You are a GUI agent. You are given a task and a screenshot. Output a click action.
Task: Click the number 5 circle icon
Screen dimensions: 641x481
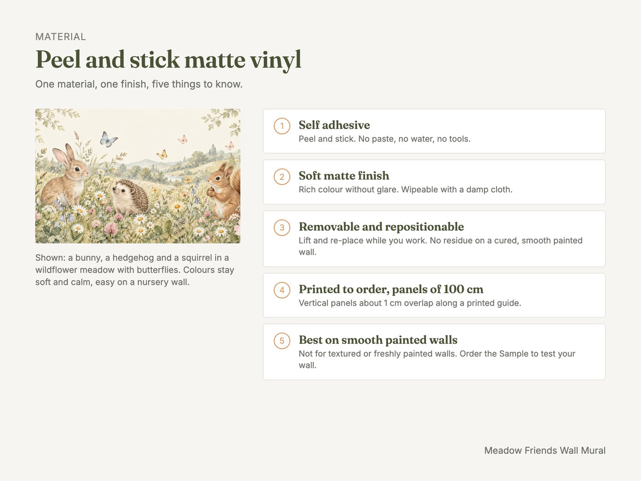point(282,341)
